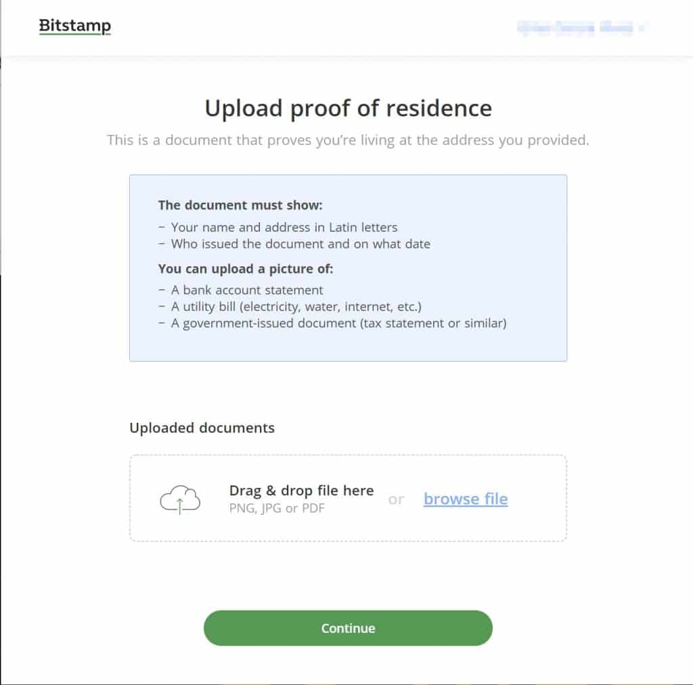Click the 'Drag & drop file here' text
The image size is (693, 685).
pos(301,491)
